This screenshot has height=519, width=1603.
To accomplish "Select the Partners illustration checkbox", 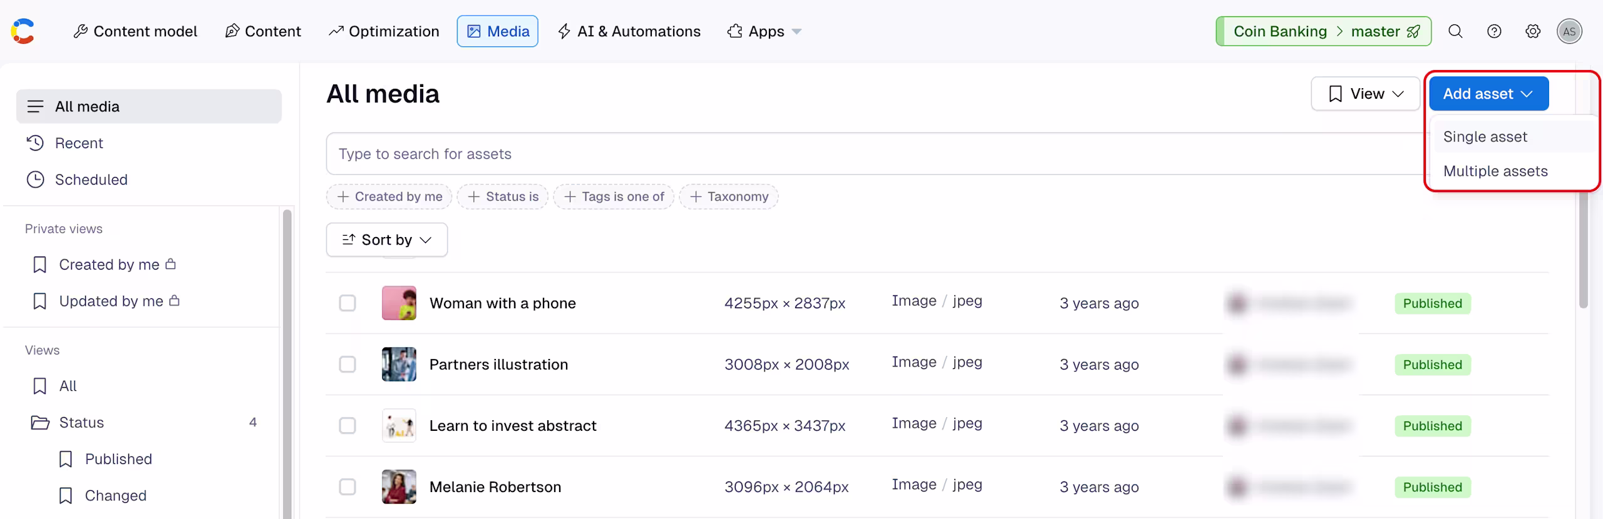I will (348, 365).
